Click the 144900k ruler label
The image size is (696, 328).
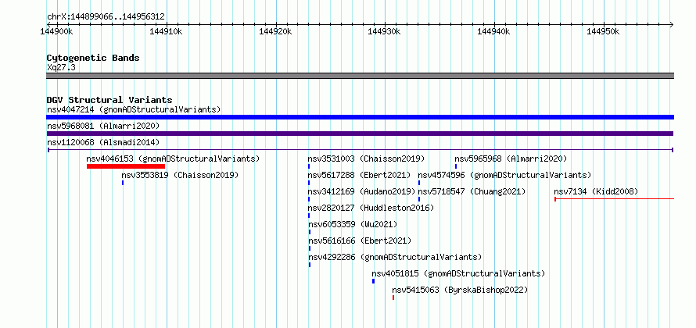click(x=56, y=31)
